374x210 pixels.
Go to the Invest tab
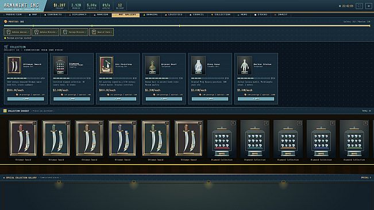pyautogui.click(x=281, y=15)
